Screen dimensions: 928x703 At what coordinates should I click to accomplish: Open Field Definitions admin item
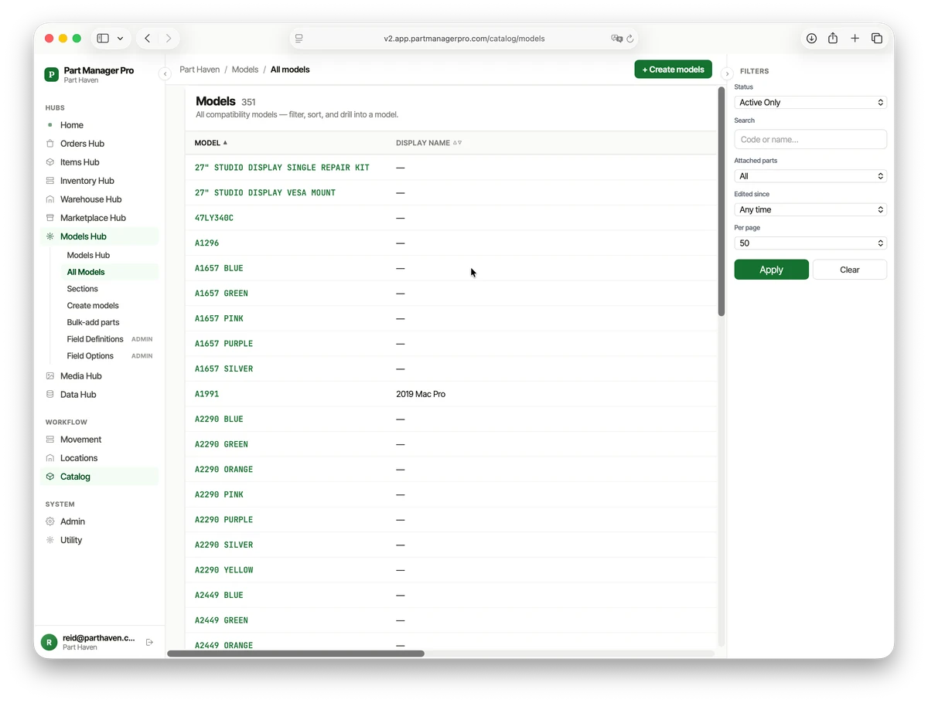coord(110,339)
